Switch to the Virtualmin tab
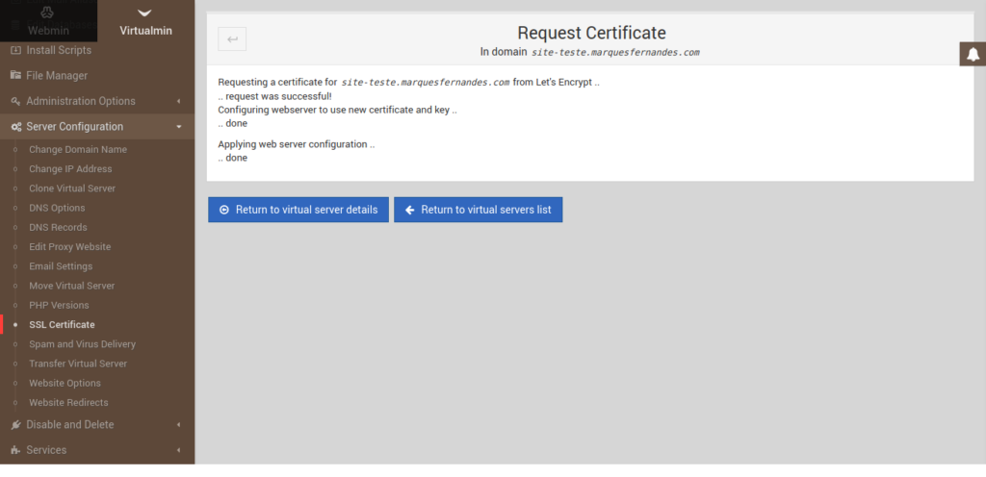The height and width of the screenshot is (477, 986). pyautogui.click(x=146, y=21)
